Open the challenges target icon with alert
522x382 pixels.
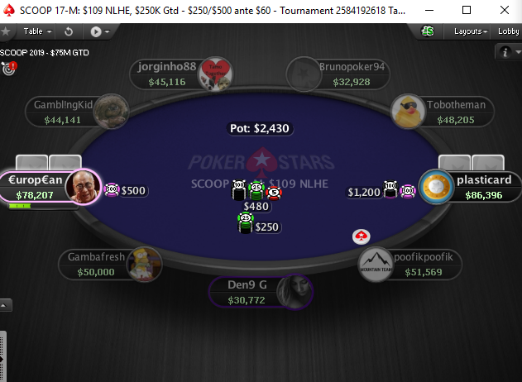pyautogui.click(x=9, y=68)
